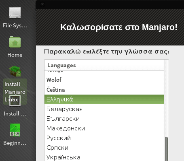Click the installer window's title bar menu button
This screenshot has width=184, height=161.
[x=42, y=4]
